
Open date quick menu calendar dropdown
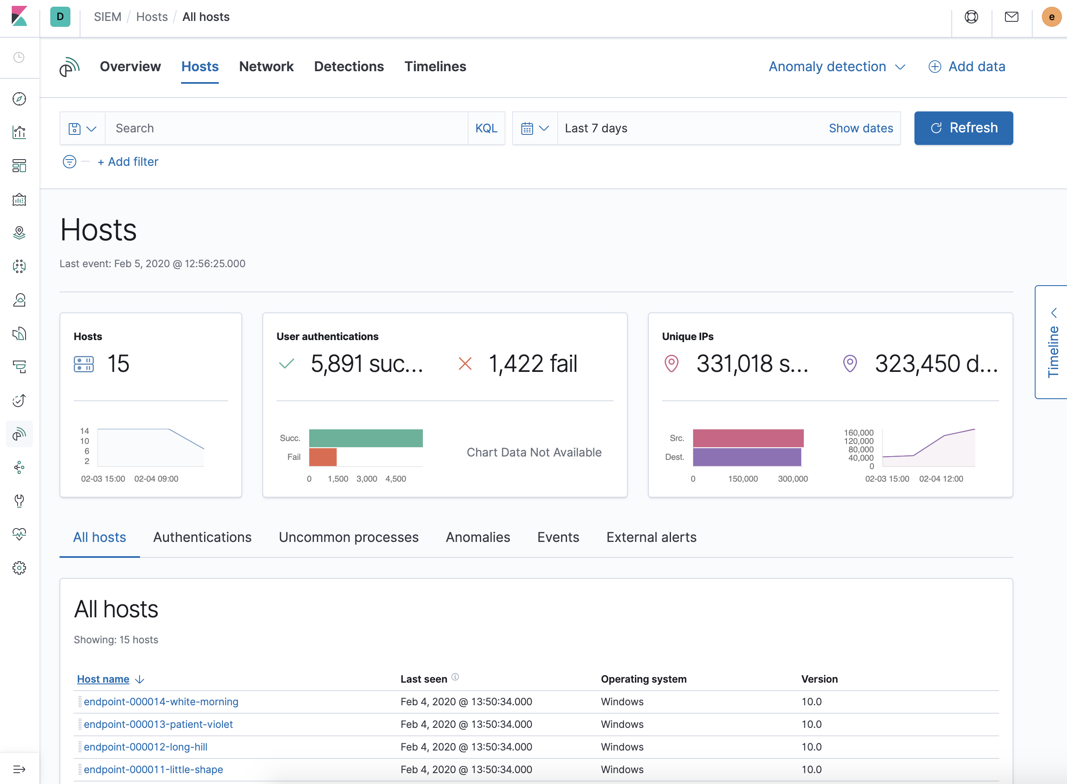click(x=535, y=128)
